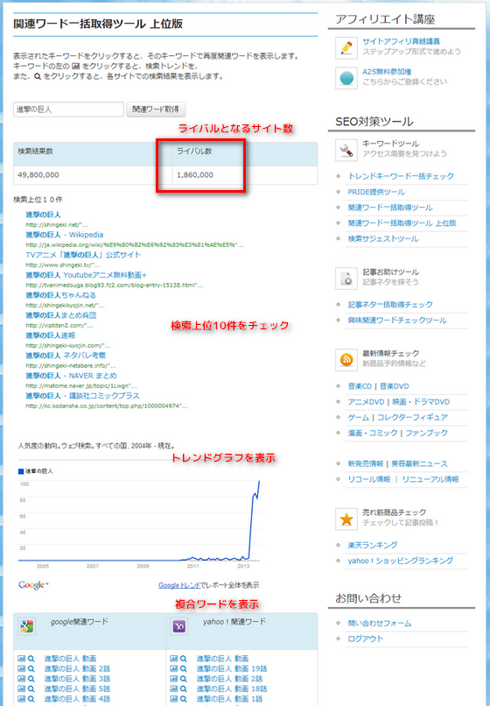Screen dimensions: 490x706
Task: Open trend icon for google row 動画 5話
Action: 21,688
